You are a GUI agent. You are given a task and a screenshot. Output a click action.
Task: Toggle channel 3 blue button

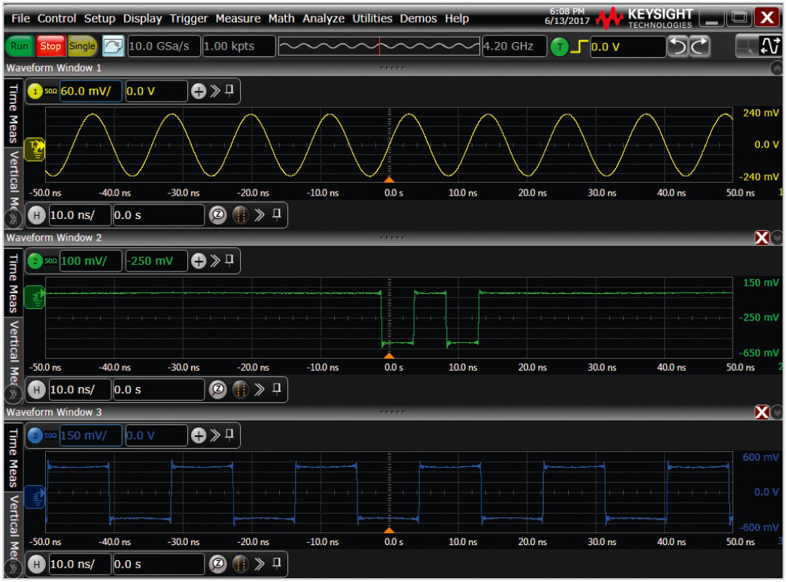[35, 435]
